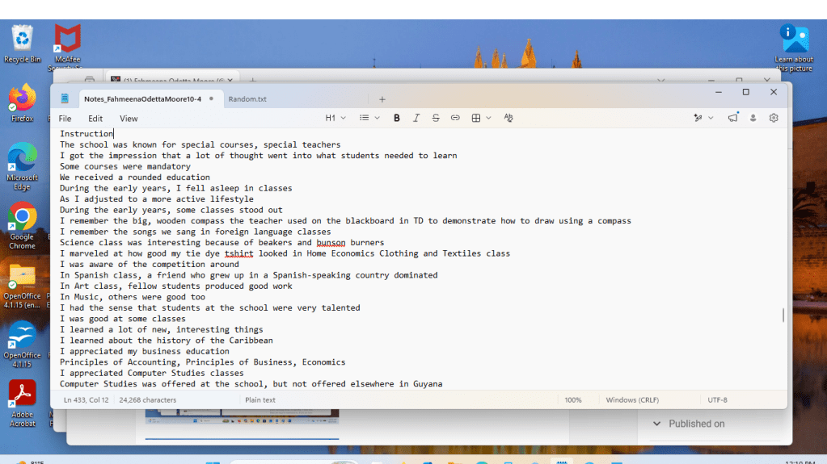Click the UTF-8 encoding indicator
The height and width of the screenshot is (464, 827).
(x=717, y=399)
